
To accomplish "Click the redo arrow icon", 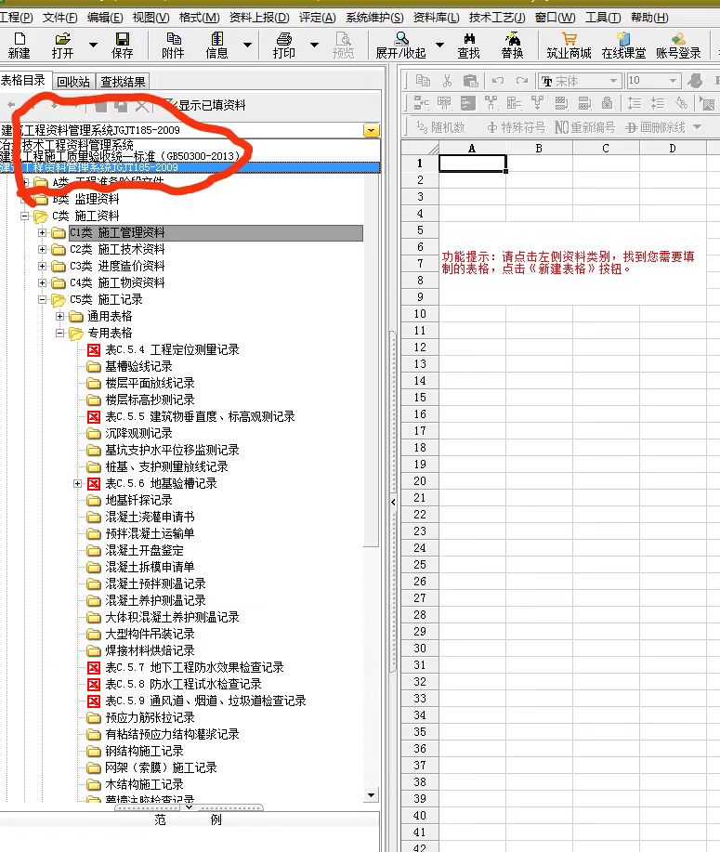I will coord(522,81).
